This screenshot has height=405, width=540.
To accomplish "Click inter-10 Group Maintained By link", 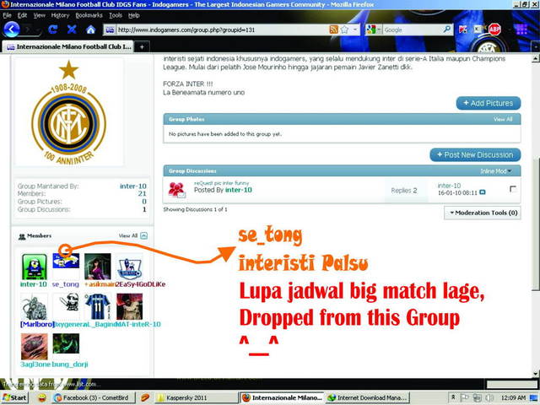I will pyautogui.click(x=133, y=186).
